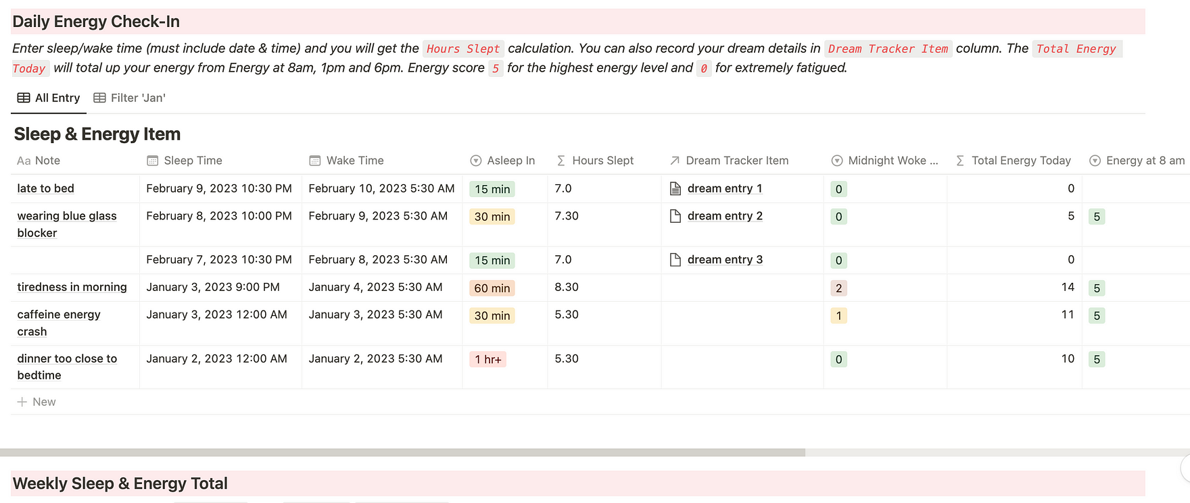Click the arrow icon beside Dream Tracker Item
Image resolution: width=1190 pixels, height=503 pixels.
(675, 161)
